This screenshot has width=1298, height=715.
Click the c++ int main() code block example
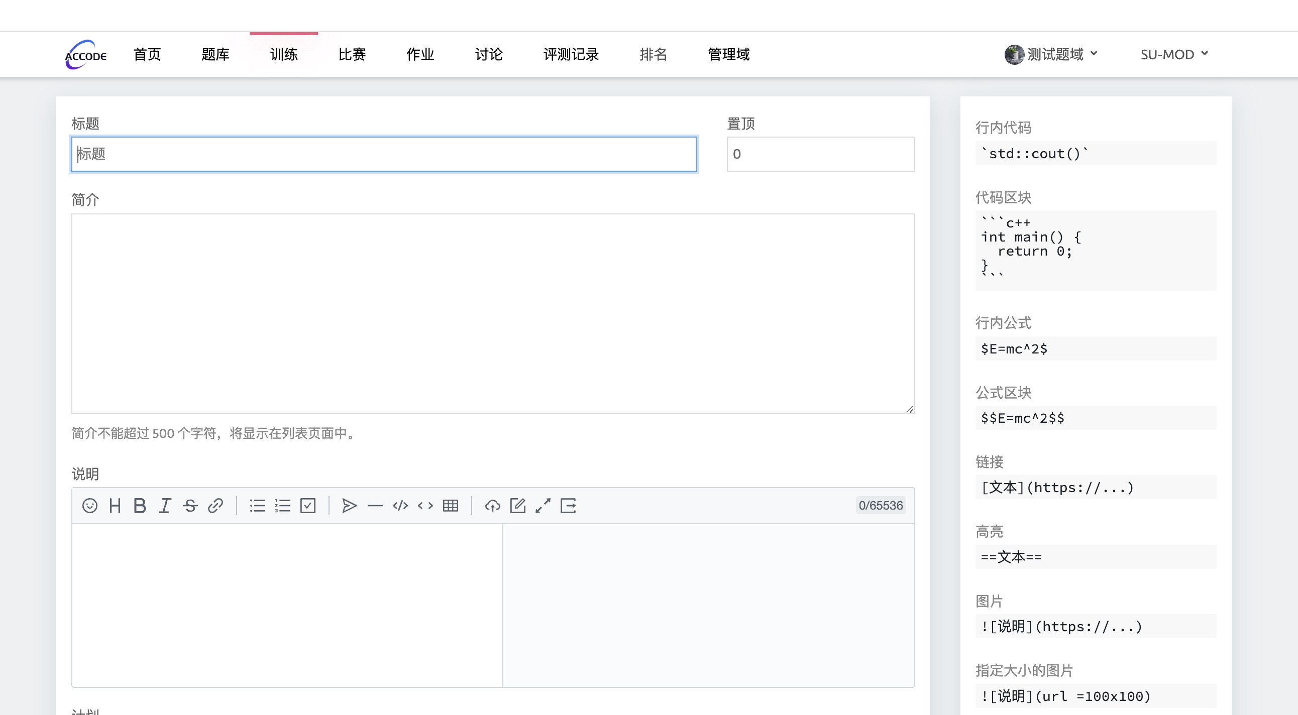point(1096,250)
